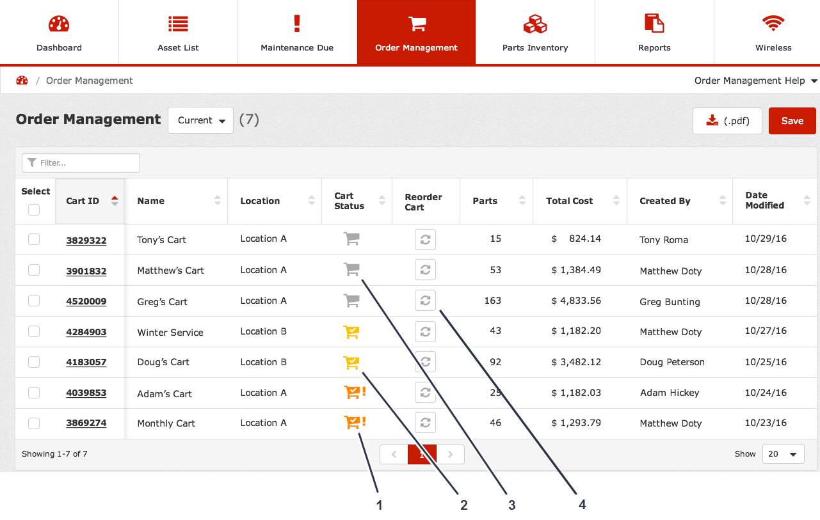820x520 pixels.
Task: Click the reorder icon in Monthly Cart row
Action: coord(425,423)
